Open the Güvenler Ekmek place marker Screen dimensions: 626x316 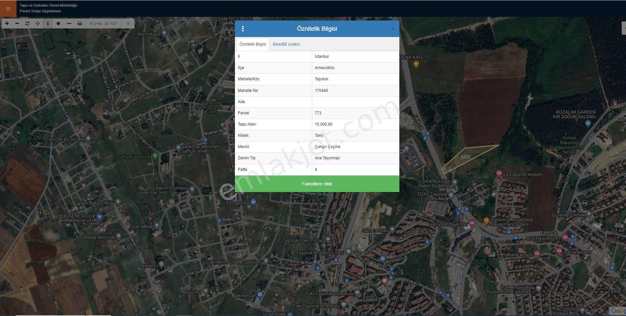[589, 214]
